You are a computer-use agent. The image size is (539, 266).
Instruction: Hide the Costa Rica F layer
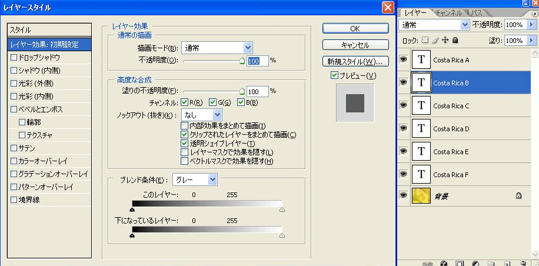pyautogui.click(x=403, y=174)
